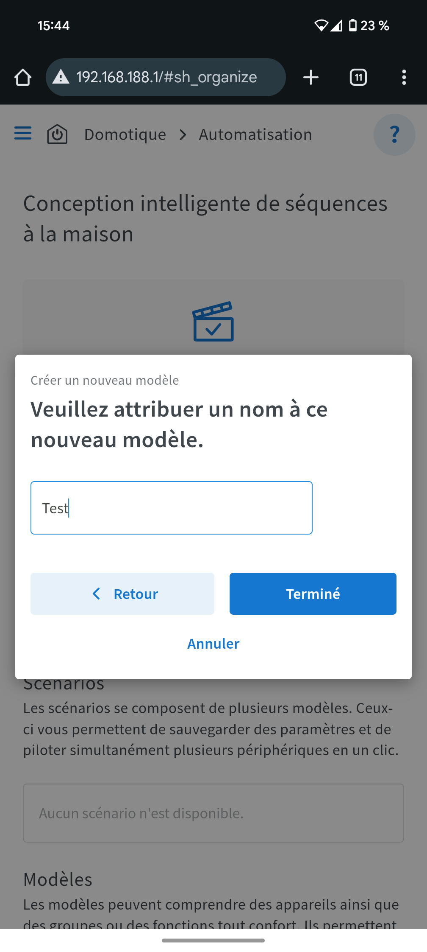
Task: Tap the back chevron on Retour
Action: click(x=97, y=594)
